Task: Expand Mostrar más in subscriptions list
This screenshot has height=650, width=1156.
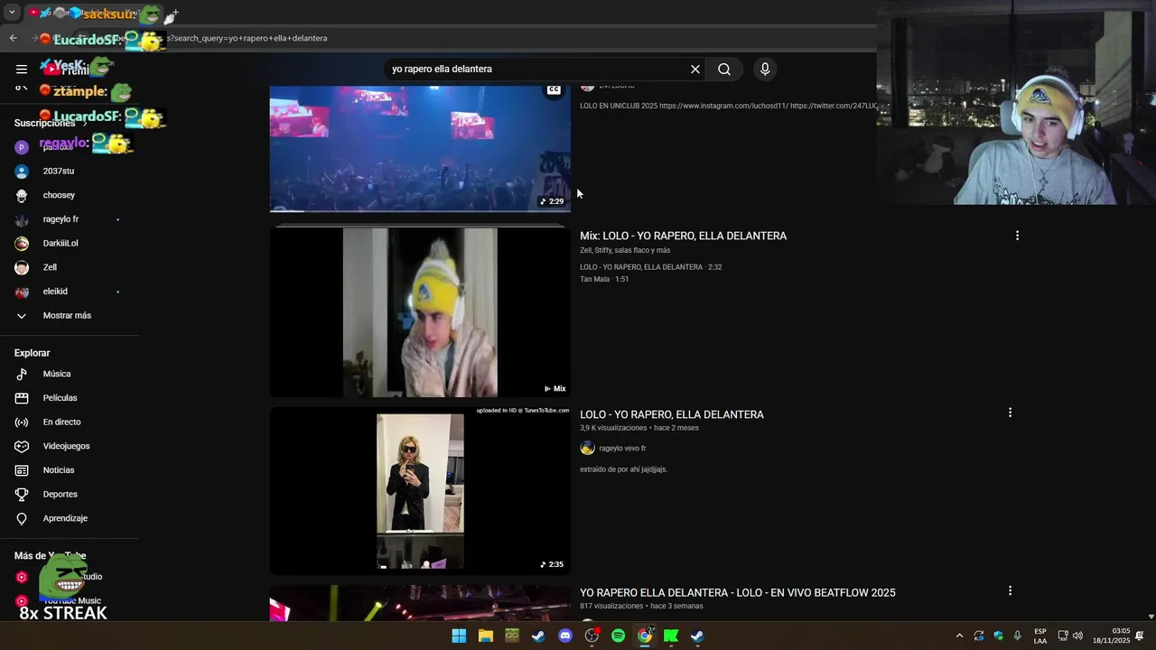Action: click(x=67, y=315)
